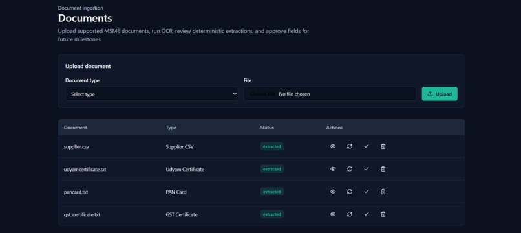Image resolution: width=521 pixels, height=233 pixels.
Task: Click the Status column header
Action: 267,128
